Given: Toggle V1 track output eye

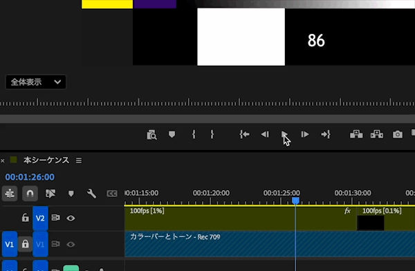Looking at the screenshot, I should point(71,244).
